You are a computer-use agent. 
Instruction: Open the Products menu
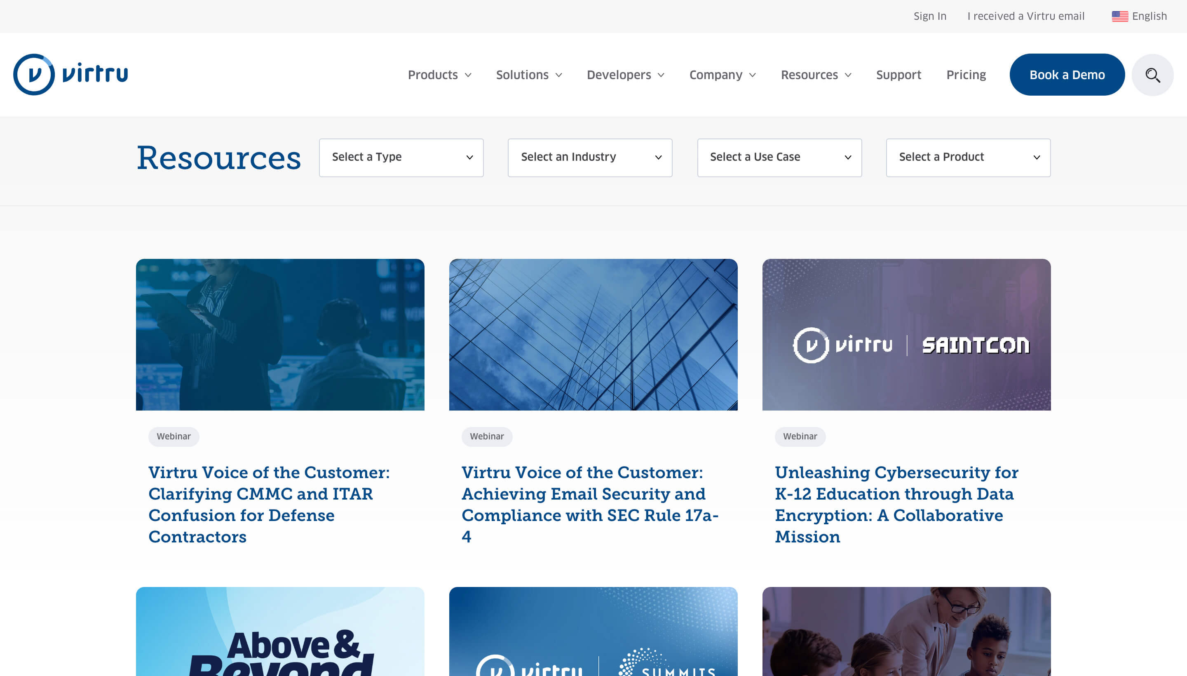pos(440,75)
